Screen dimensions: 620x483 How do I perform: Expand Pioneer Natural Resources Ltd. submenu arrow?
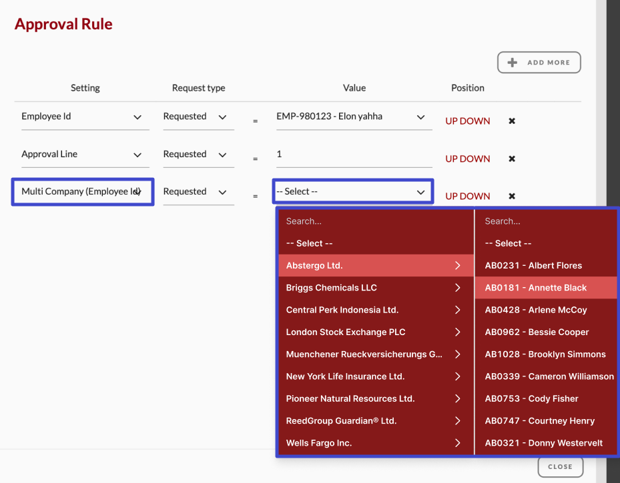pos(458,398)
